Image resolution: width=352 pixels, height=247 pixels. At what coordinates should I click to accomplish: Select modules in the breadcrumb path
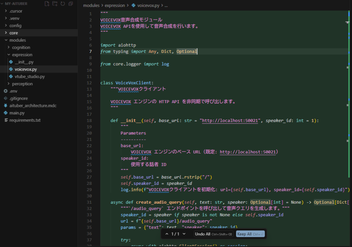pyautogui.click(x=92, y=6)
